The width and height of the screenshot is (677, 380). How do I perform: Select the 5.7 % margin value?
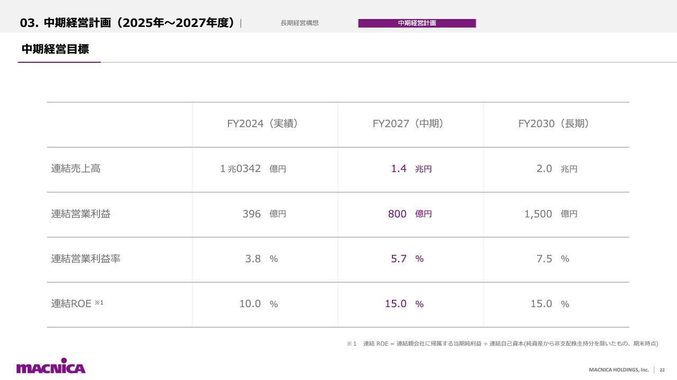(407, 259)
